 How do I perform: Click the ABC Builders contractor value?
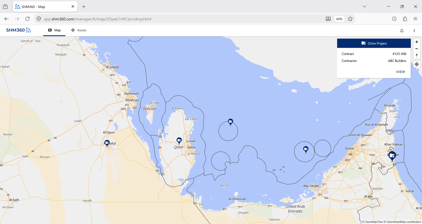(x=397, y=61)
